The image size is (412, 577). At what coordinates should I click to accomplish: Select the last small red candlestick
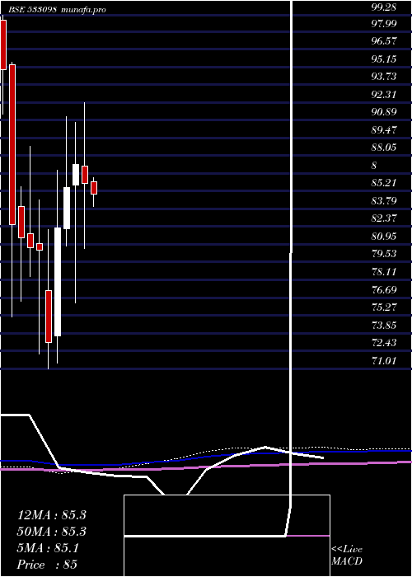(x=94, y=188)
